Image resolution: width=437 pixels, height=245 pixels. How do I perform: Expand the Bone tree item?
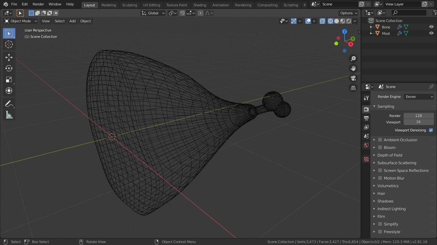(371, 27)
